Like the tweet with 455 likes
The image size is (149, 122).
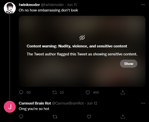[x=88, y=93]
